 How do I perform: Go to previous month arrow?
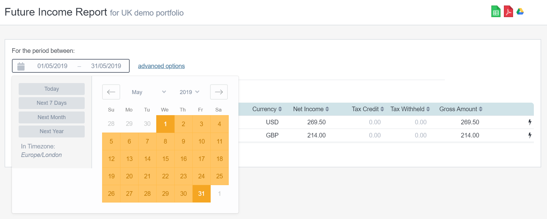tap(111, 92)
